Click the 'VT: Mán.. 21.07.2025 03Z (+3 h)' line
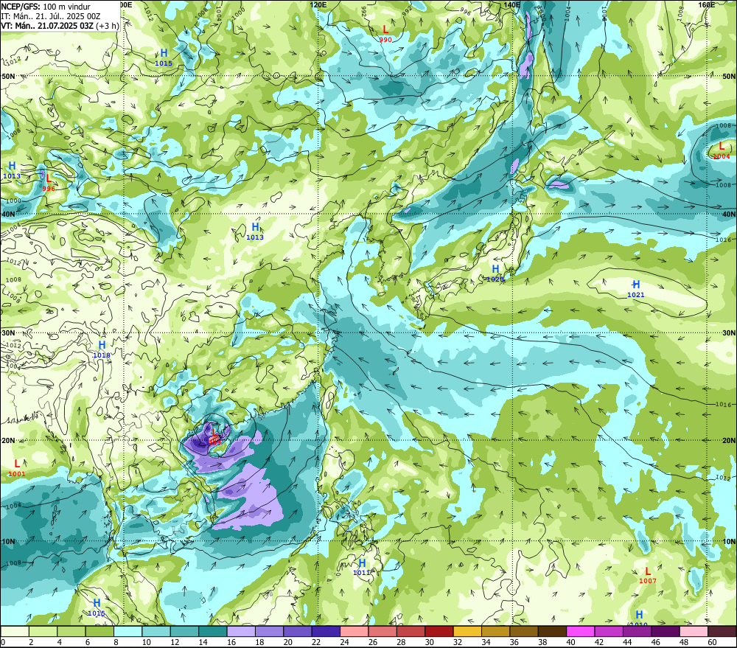737x648 pixels. coord(60,25)
